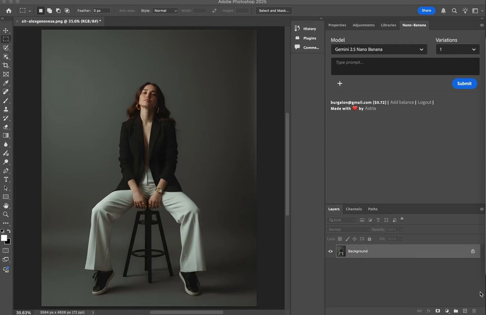The image size is (486, 315).
Task: Activate the Horizontal Type tool
Action: [x=6, y=179]
